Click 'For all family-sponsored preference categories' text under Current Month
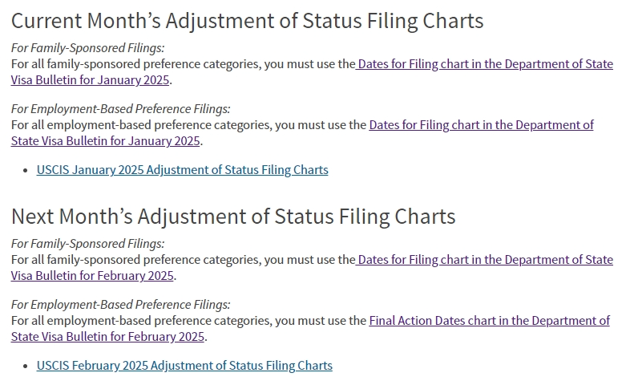Image resolution: width=622 pixels, height=385 pixels. pos(135,64)
